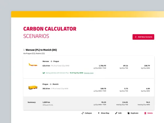The height and width of the screenshot is (123, 164).
Task: Click the arrow between Warsaw and Prague
Action: point(51,61)
